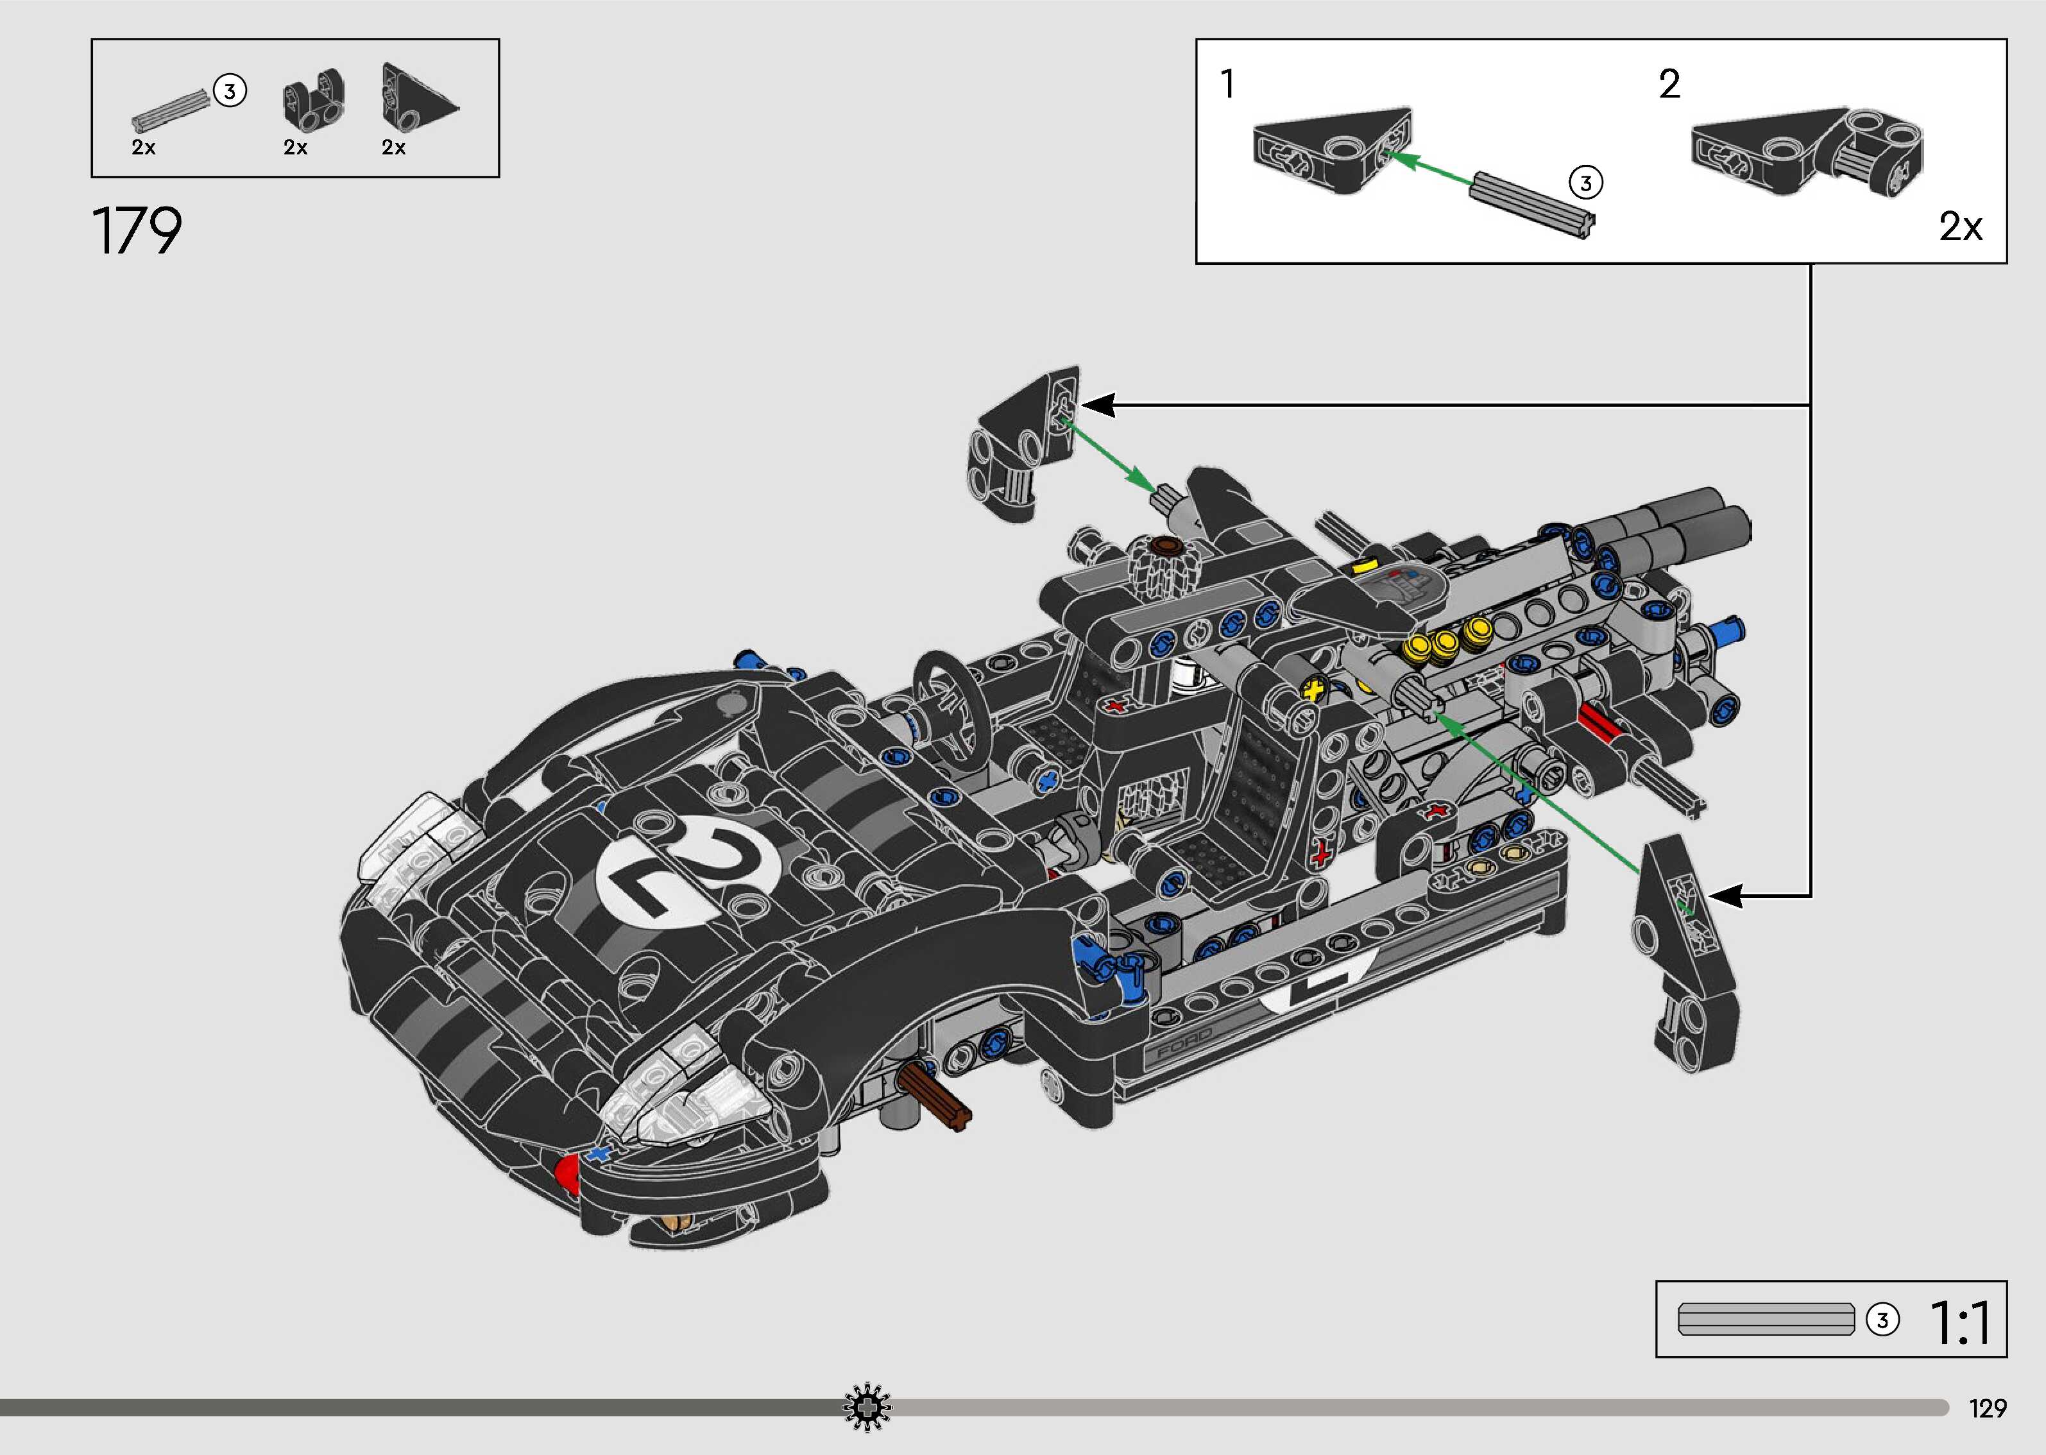Click the triangular panel in parts list

(x=414, y=99)
